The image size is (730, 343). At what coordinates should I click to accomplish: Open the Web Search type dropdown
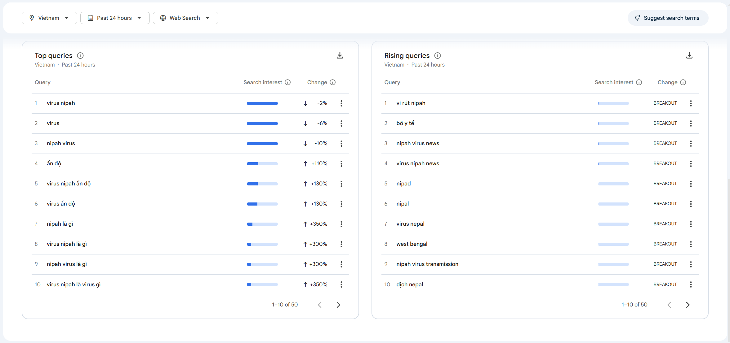point(185,18)
